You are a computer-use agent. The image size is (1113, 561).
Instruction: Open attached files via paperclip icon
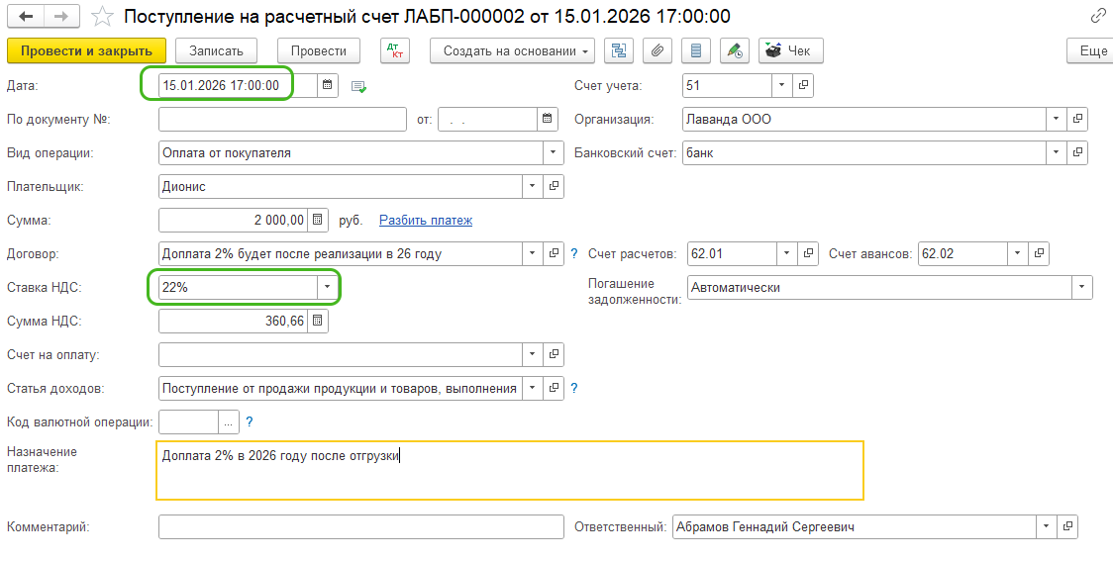coord(658,51)
